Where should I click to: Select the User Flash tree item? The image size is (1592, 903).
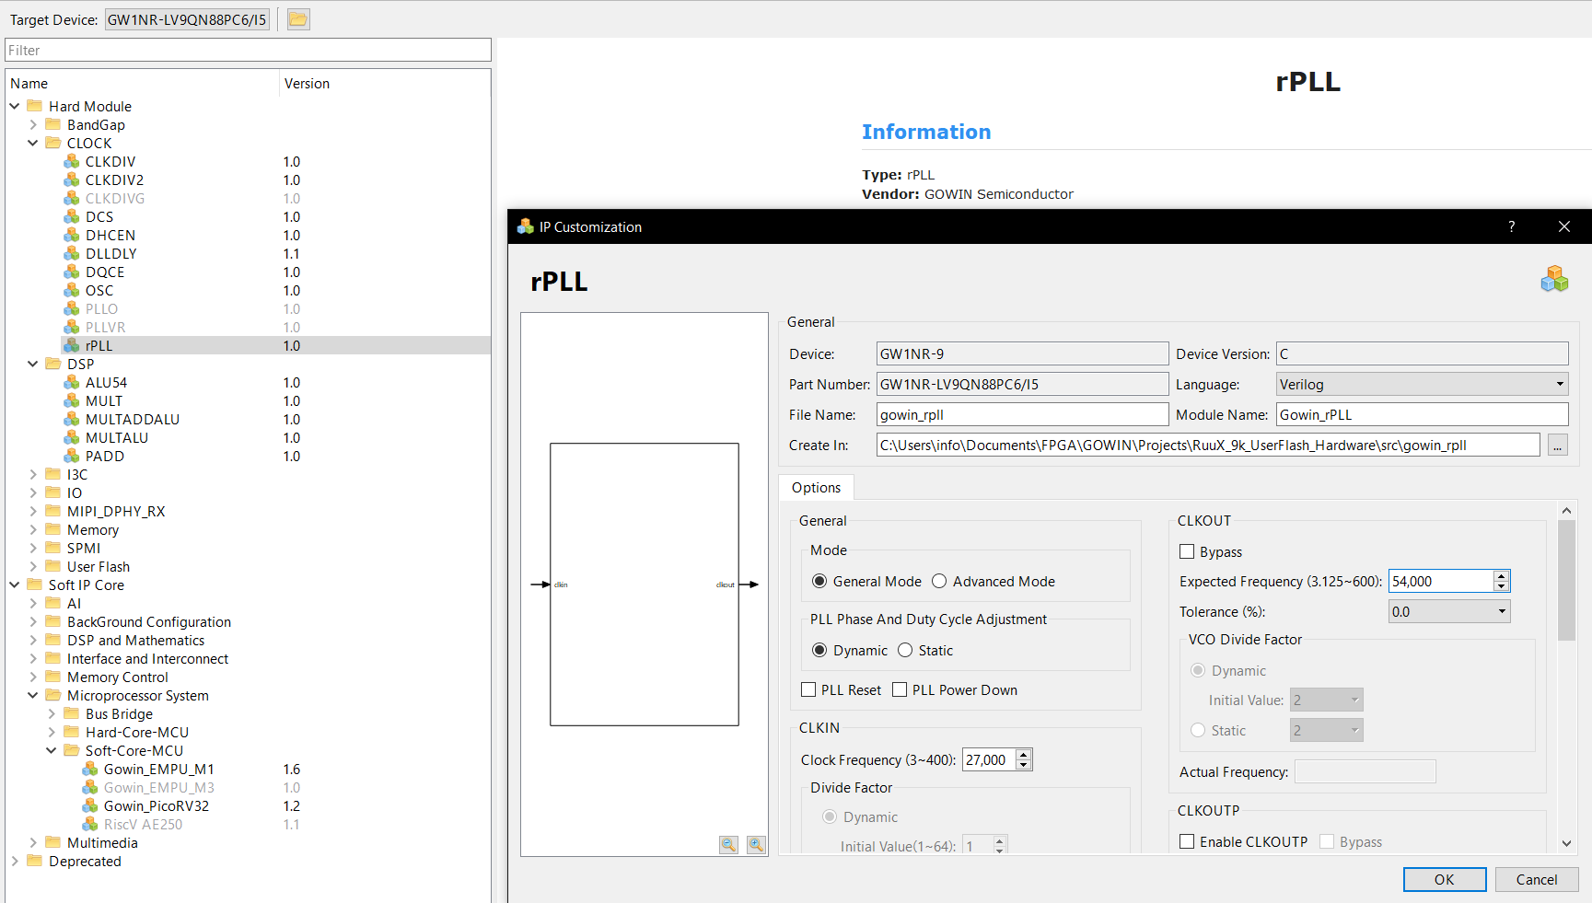98,566
